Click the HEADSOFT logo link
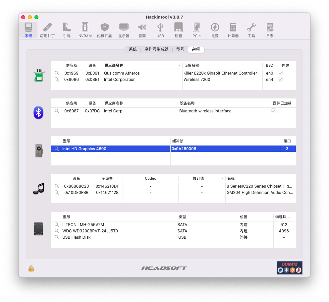Screen dimensions: 329x302 pos(164,268)
